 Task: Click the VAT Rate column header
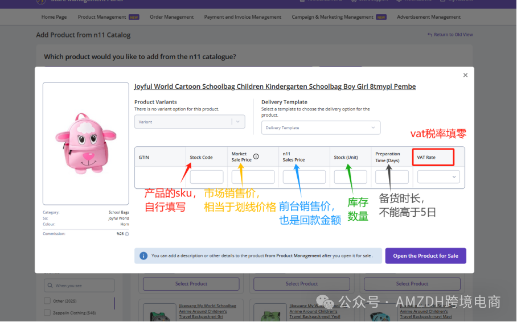point(426,157)
